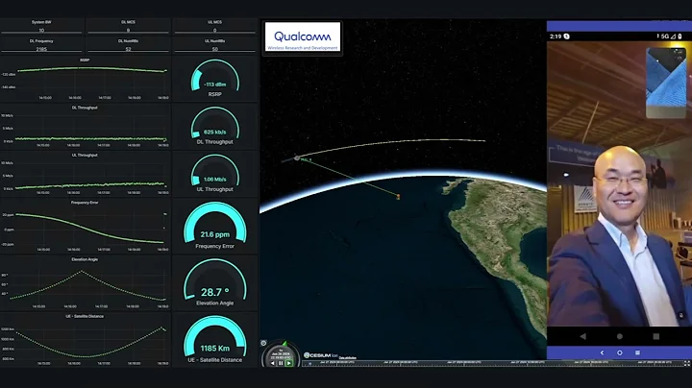
Task: Click the UE - Satellite Distance gauge
Action: 215,340
